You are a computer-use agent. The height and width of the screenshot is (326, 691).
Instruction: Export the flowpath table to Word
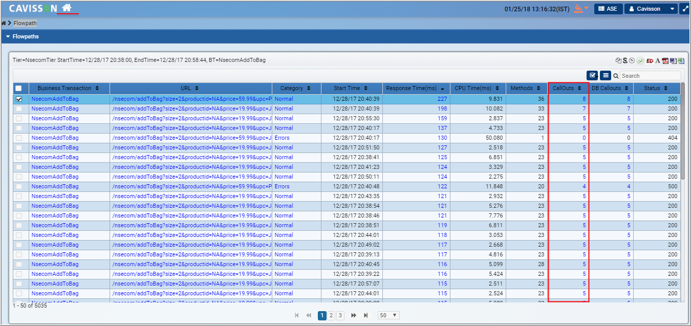[673, 61]
